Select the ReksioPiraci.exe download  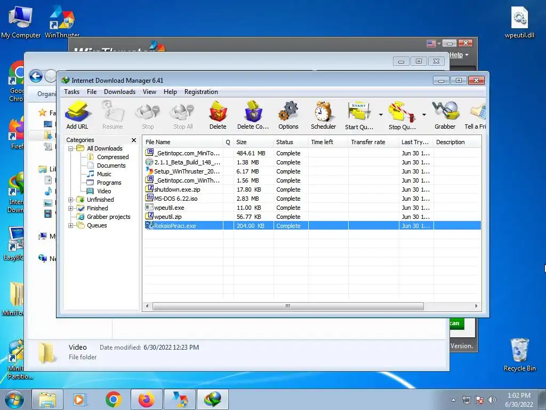click(x=312, y=226)
